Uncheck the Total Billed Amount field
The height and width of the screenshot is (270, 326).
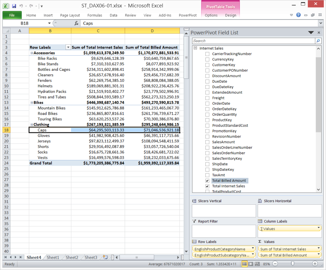point(207,181)
